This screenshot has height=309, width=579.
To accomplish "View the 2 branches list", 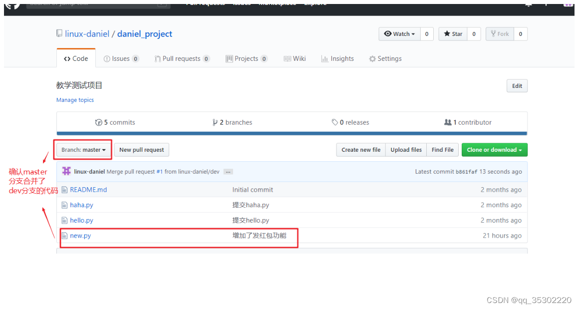I will [232, 122].
